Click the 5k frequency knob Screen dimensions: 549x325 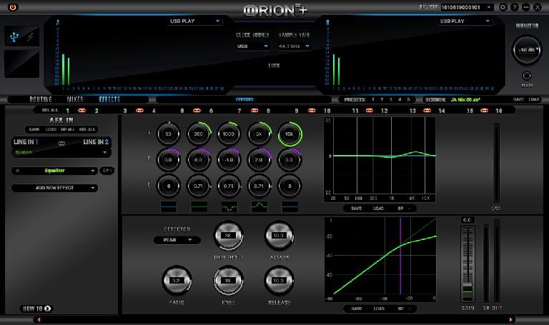pos(259,134)
